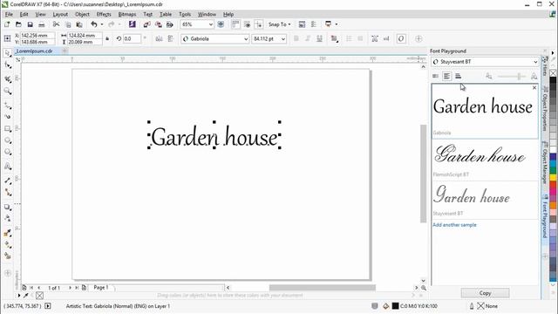Select the Pick tool in toolbox
The height and width of the screenshot is (314, 558).
click(x=8, y=53)
